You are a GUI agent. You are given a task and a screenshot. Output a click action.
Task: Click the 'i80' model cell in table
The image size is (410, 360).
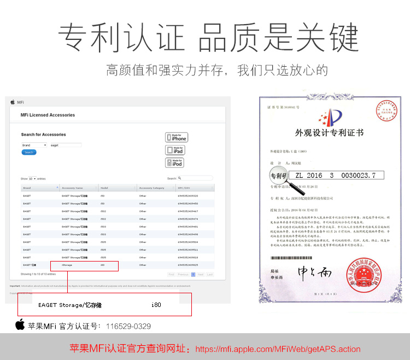(102, 265)
